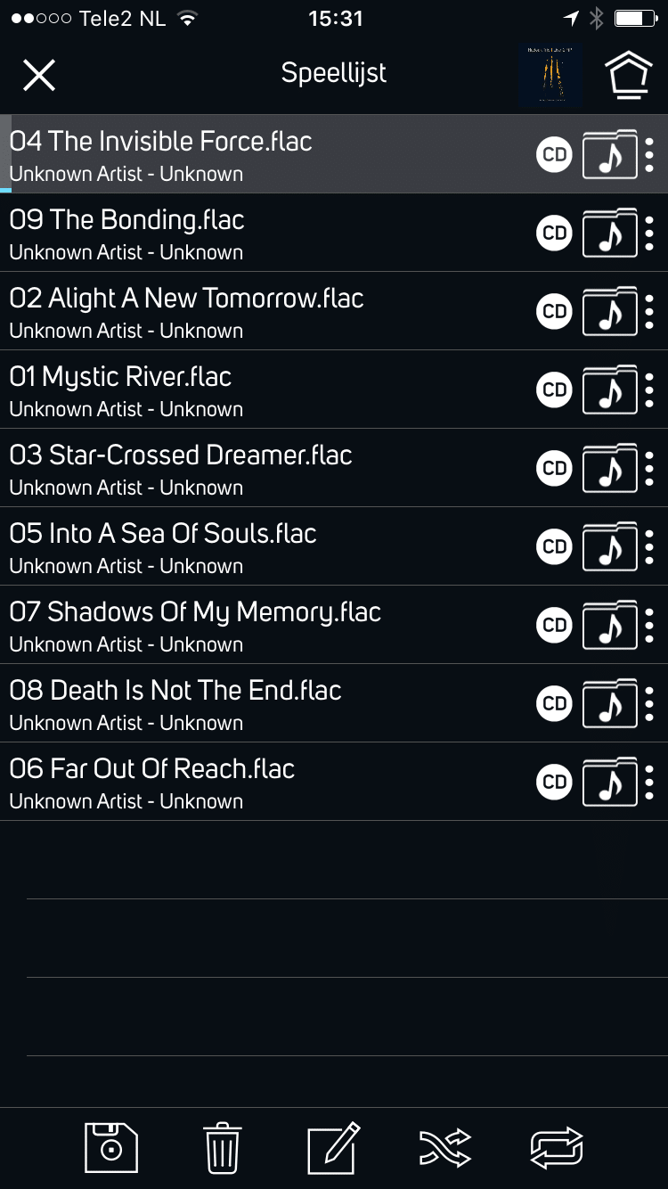Open now playing album art thumbnail
Viewport: 668px width, 1189px height.
click(x=550, y=75)
